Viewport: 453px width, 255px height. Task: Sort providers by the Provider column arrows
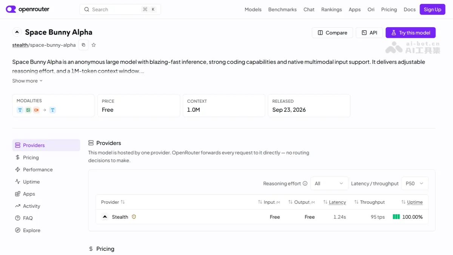click(x=123, y=202)
